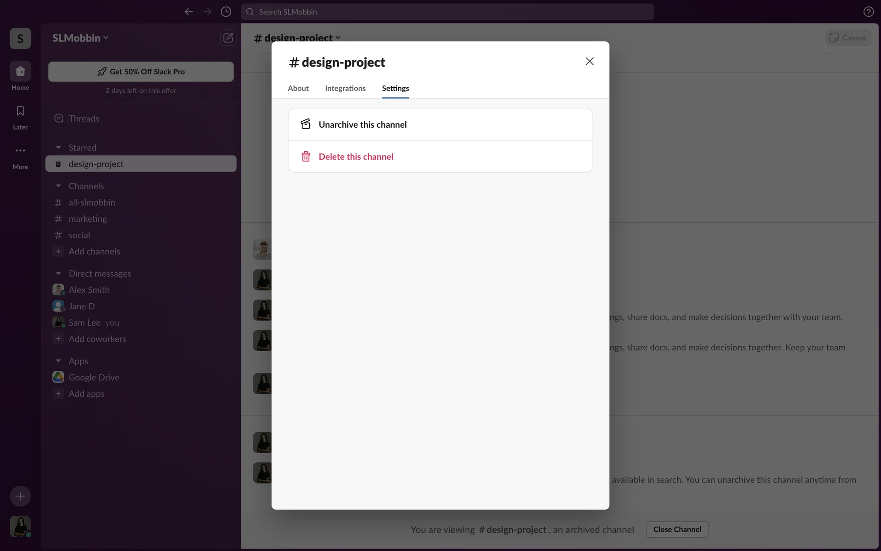This screenshot has height=551, width=881.
Task: Collapse the Direct messages section
Action: [x=58, y=274]
